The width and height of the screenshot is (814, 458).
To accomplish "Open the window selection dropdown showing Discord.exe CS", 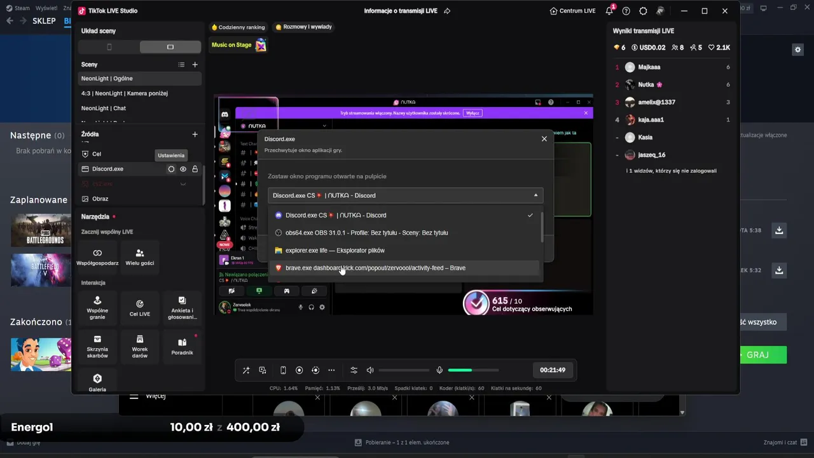I will [x=406, y=195].
